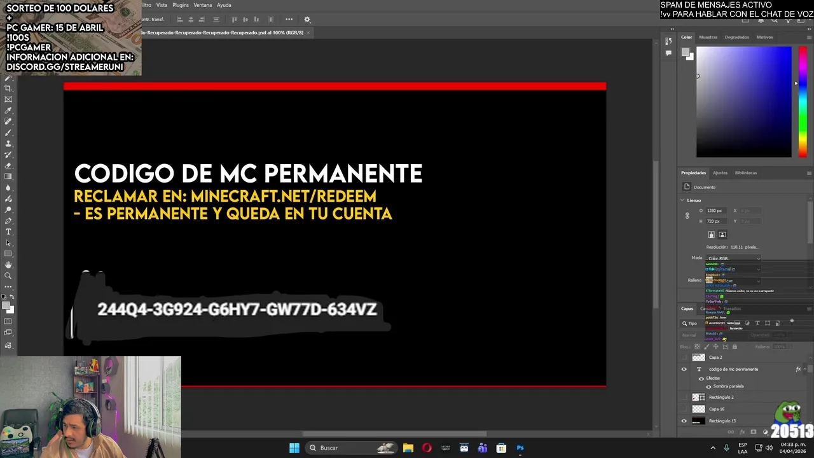Screen dimensions: 814x458
Task: Select the Rectangle shape tool
Action: coord(8,254)
